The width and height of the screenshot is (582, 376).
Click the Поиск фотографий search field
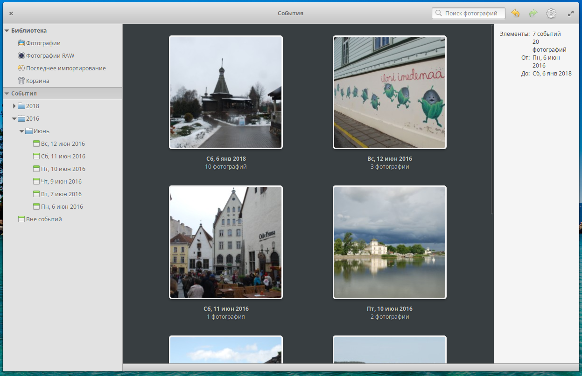pyautogui.click(x=471, y=14)
